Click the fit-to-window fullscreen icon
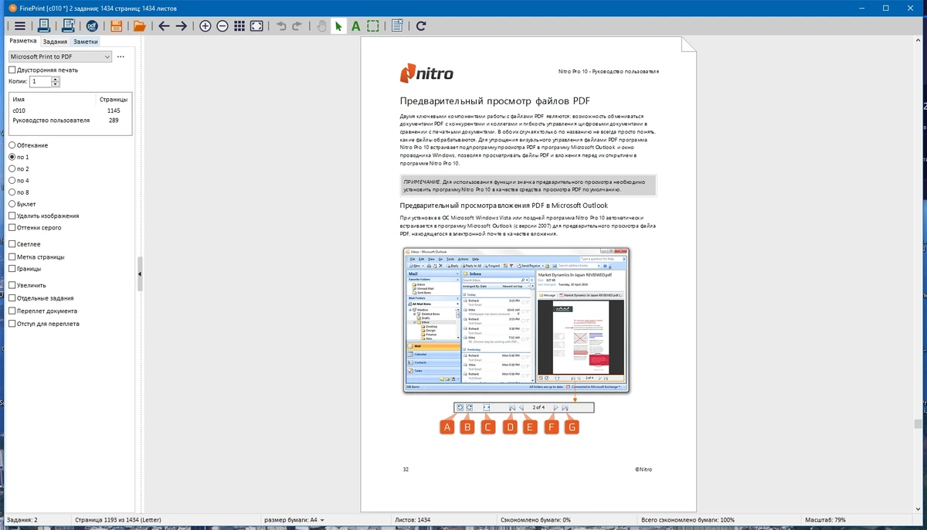The image size is (927, 530). pos(256,26)
